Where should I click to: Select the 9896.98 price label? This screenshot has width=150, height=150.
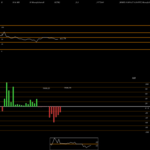(x=68, y=88)
